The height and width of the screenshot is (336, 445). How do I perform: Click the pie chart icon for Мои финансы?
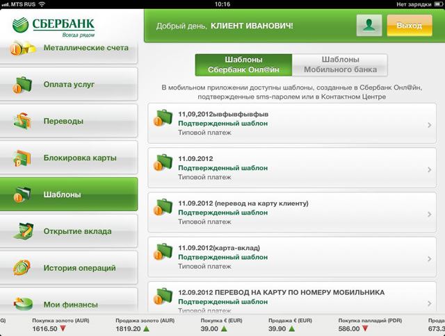click(23, 304)
